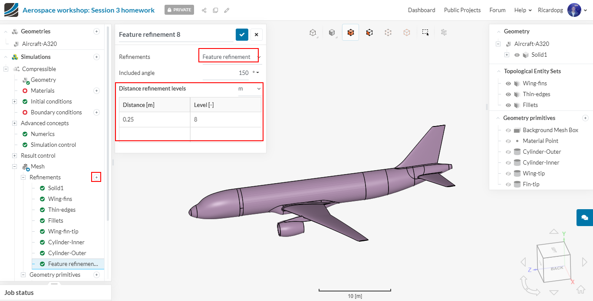Rotate view using the right triangle arrow

[584, 262]
